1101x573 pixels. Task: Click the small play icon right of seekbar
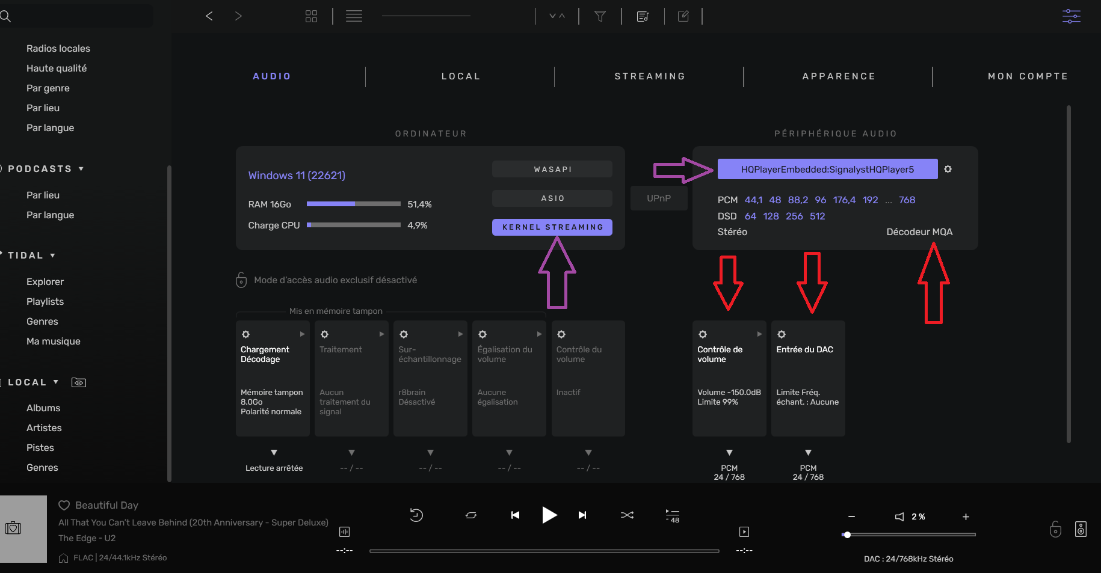(x=744, y=532)
